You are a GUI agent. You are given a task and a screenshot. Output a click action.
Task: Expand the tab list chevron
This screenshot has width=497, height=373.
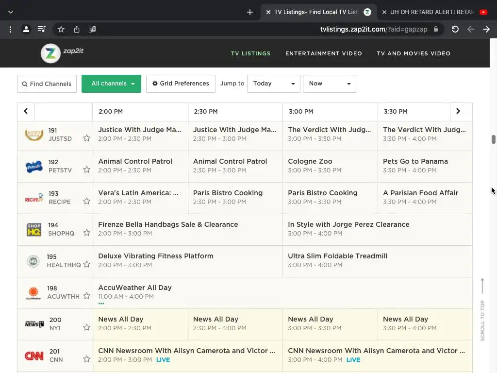click(x=11, y=12)
